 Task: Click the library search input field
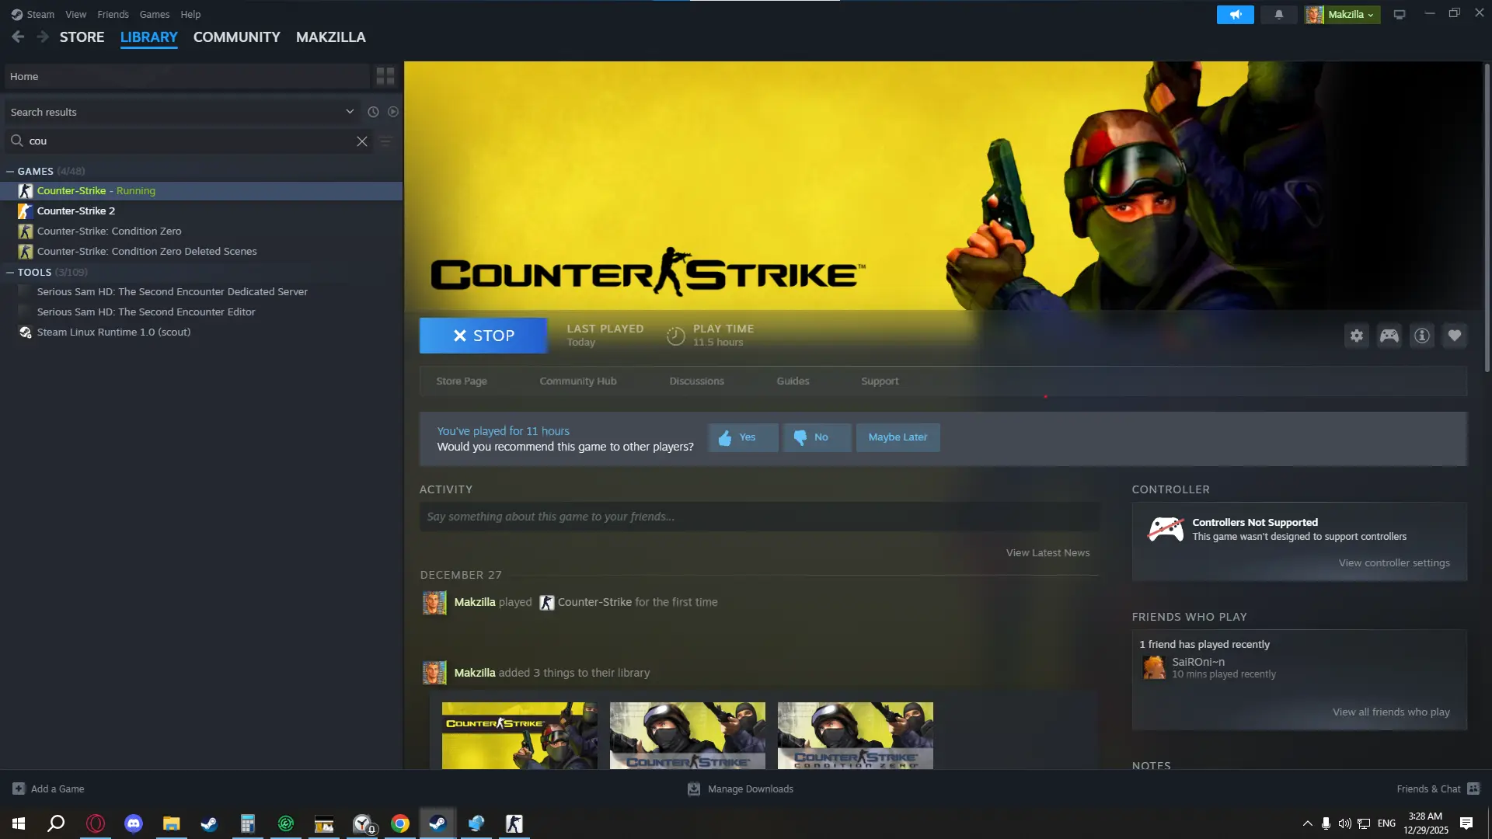[190, 141]
